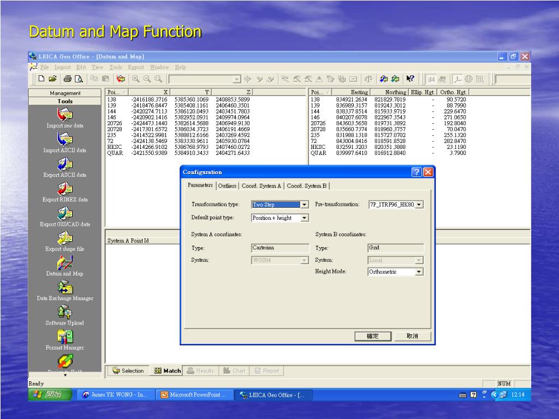
Task: Open the Format Manager tool
Action: [65, 339]
